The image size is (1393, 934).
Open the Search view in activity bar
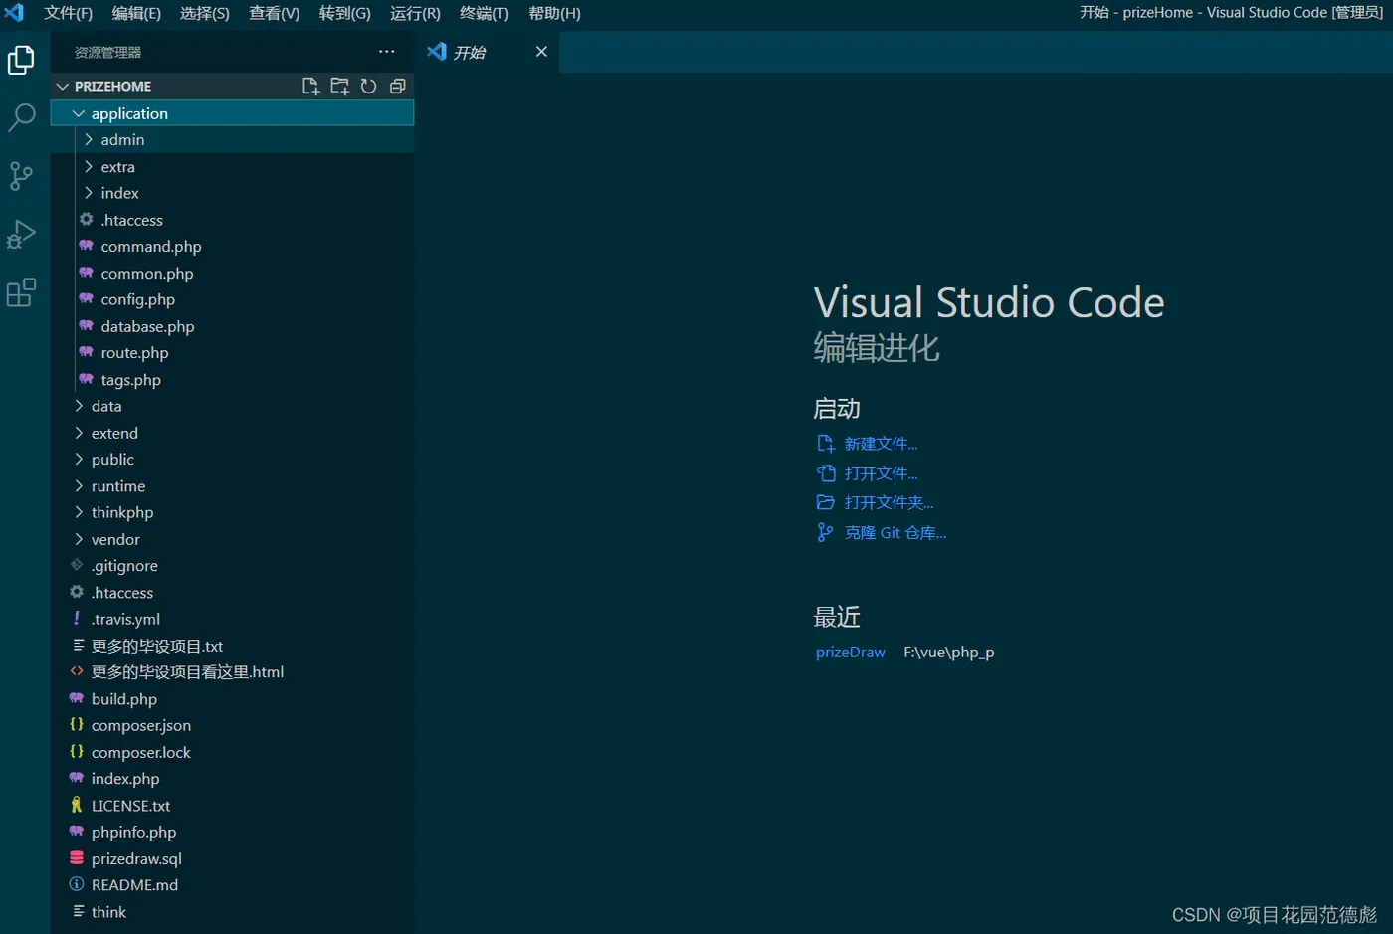tap(21, 117)
